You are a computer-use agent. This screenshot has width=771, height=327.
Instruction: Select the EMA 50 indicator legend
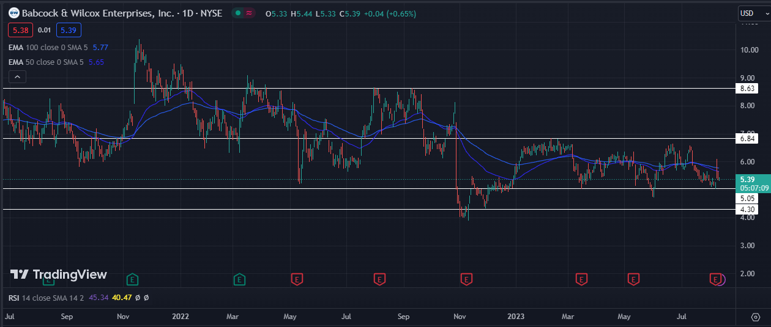[x=47, y=62]
